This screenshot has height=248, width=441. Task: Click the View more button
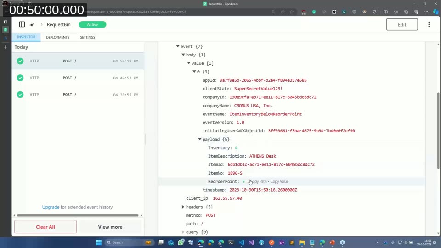110,227
